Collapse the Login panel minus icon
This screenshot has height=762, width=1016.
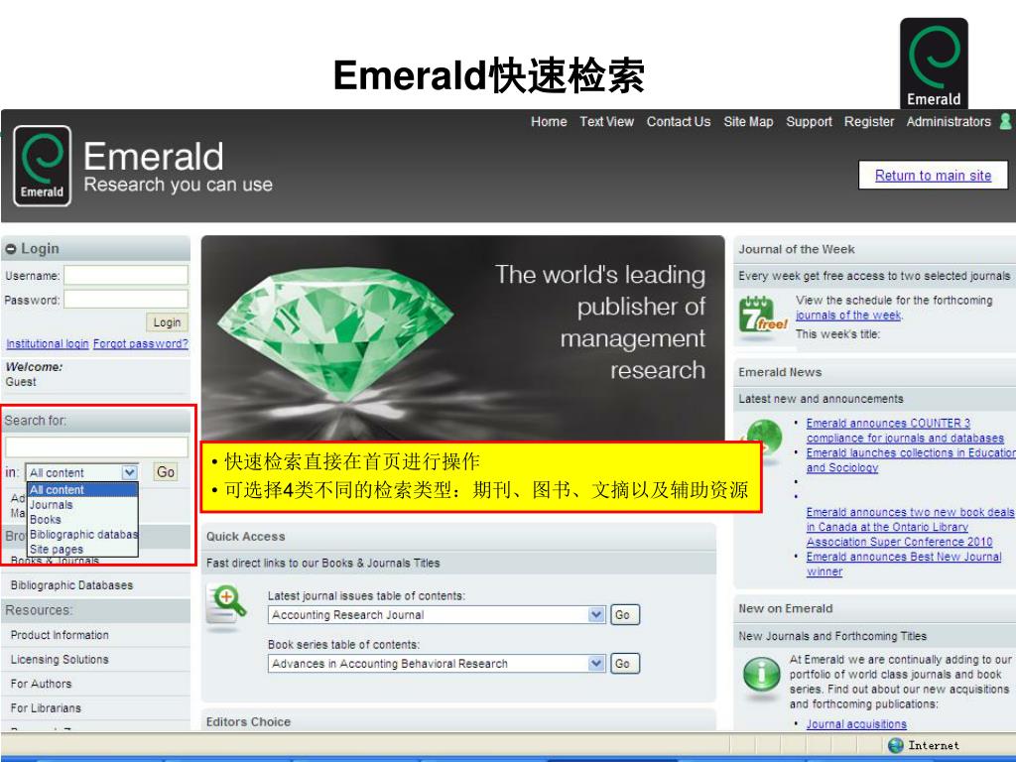pyautogui.click(x=10, y=249)
